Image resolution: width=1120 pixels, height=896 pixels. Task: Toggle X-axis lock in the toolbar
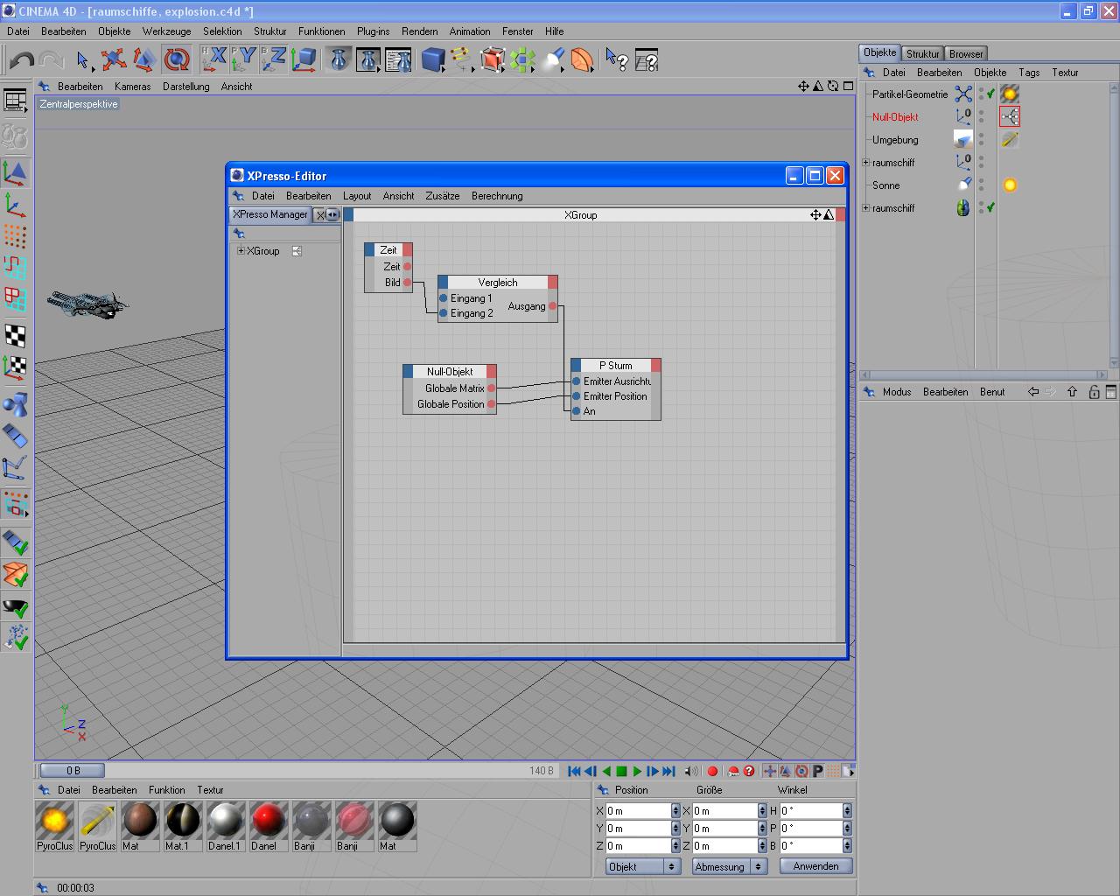214,59
